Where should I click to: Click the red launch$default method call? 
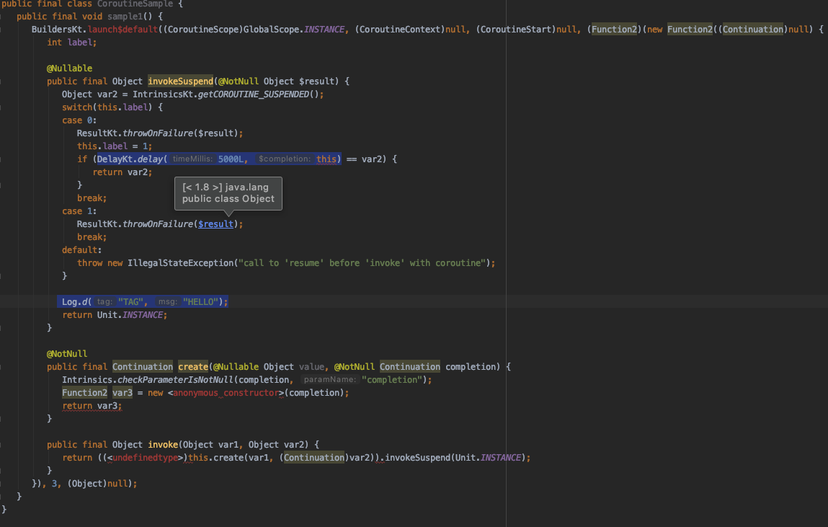113,30
